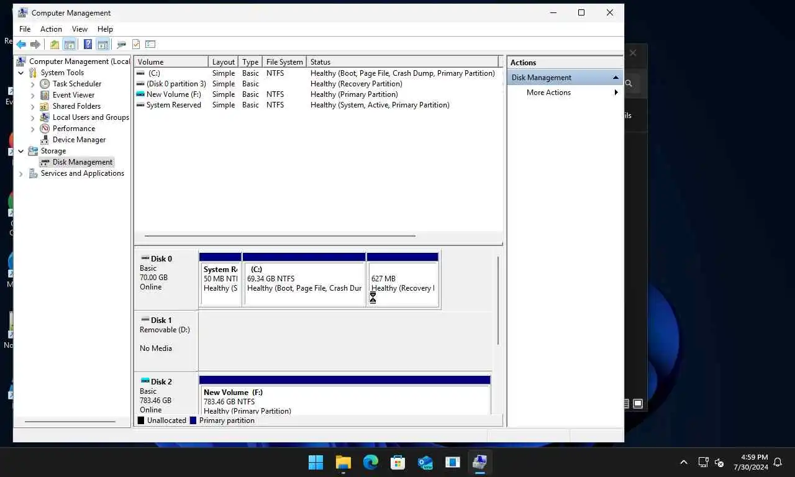Sort by the Volume column header
This screenshot has width=795, height=477.
click(171, 62)
